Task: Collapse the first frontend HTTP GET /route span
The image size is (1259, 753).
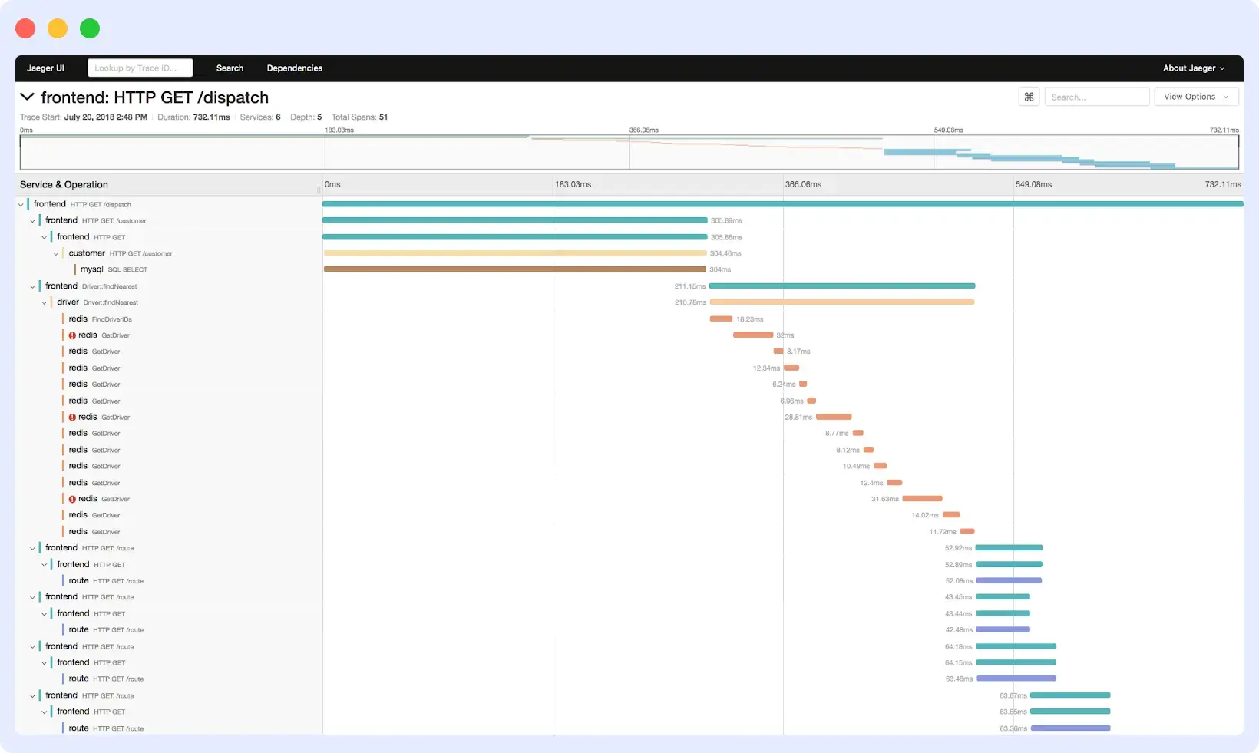Action: (32, 547)
